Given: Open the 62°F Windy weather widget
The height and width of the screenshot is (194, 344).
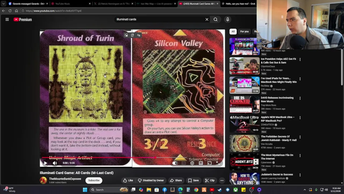Looking at the screenshot, I should (9, 190).
